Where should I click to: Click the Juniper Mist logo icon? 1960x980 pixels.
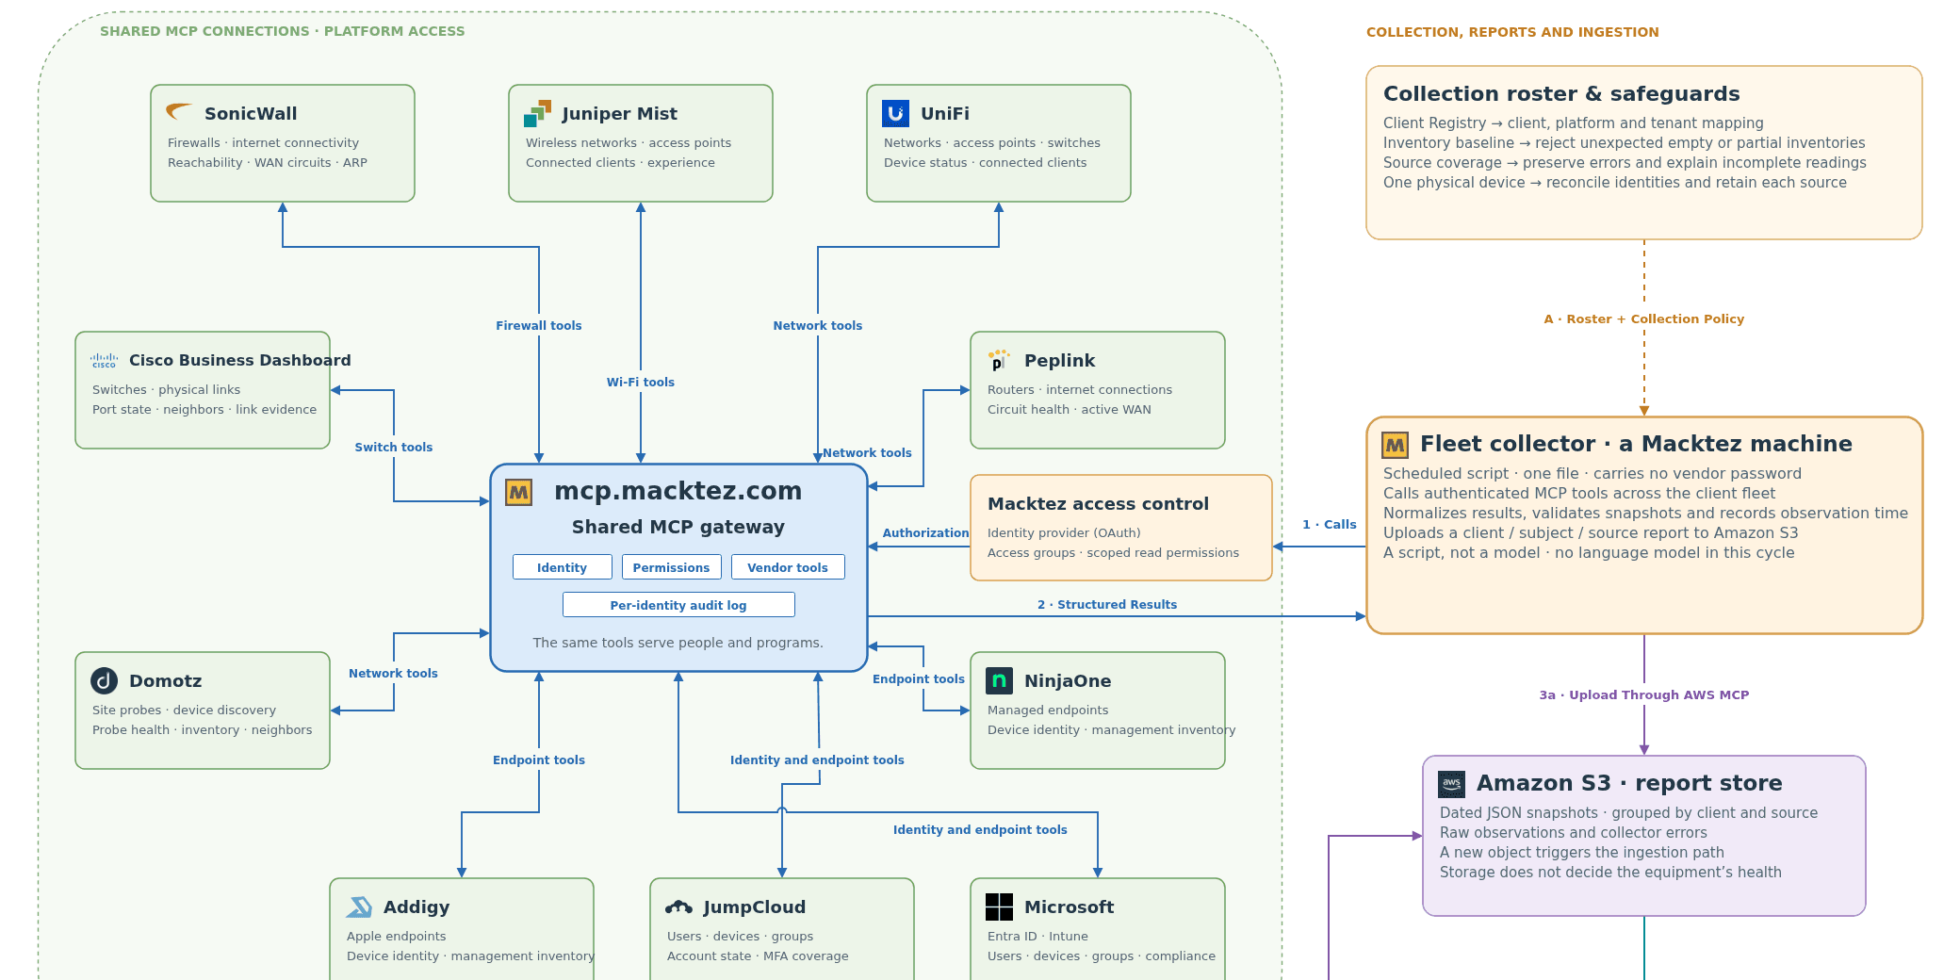point(537,113)
